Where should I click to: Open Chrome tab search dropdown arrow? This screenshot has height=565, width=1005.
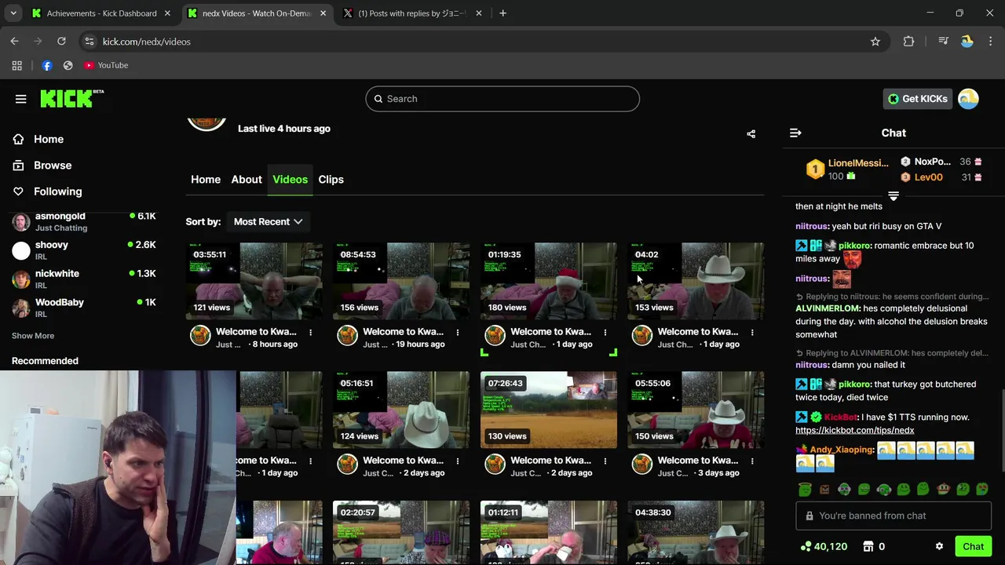(13, 13)
